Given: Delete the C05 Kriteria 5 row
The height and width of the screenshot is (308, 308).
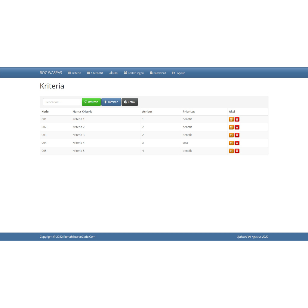Looking at the screenshot, I should [237, 151].
